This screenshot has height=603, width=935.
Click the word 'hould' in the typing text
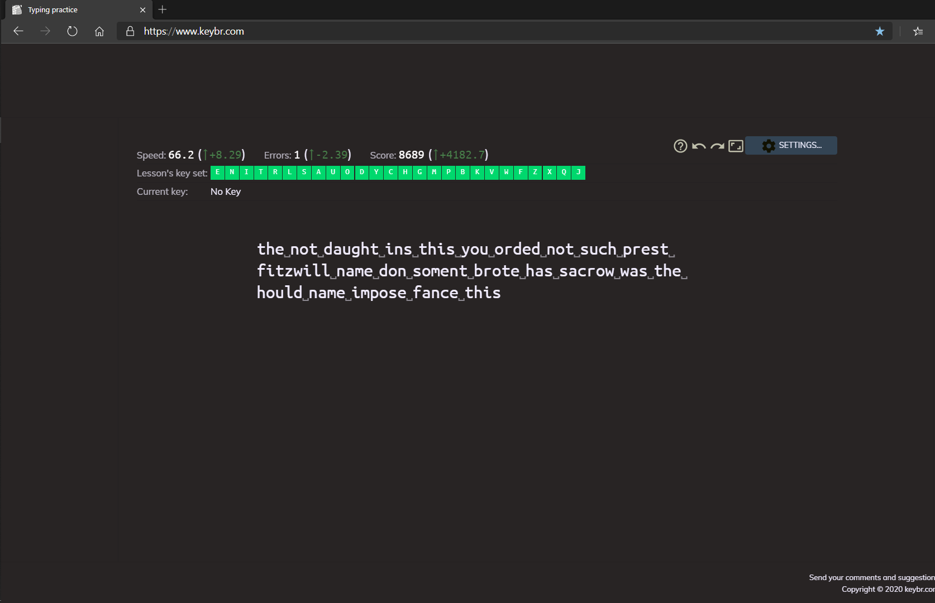click(280, 293)
